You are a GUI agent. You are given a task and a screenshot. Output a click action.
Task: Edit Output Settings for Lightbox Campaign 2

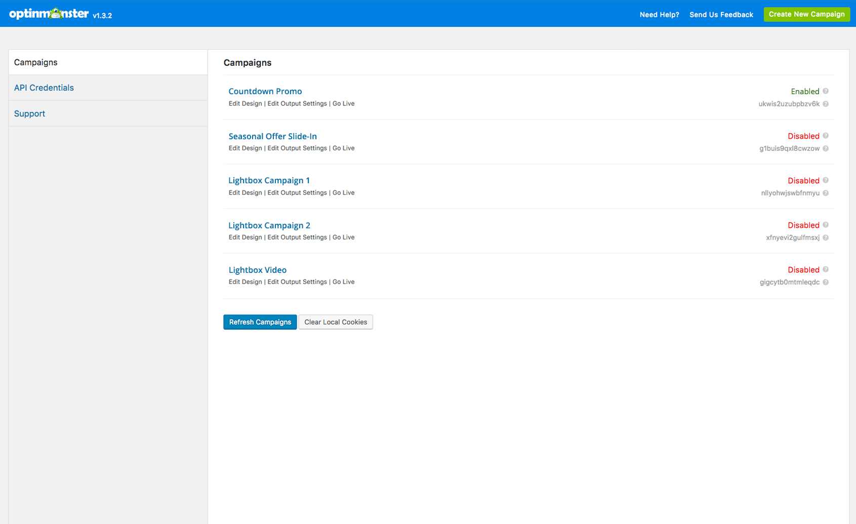(x=297, y=237)
